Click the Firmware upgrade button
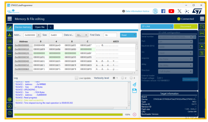This screenshot has height=122, width=208. [190, 79]
